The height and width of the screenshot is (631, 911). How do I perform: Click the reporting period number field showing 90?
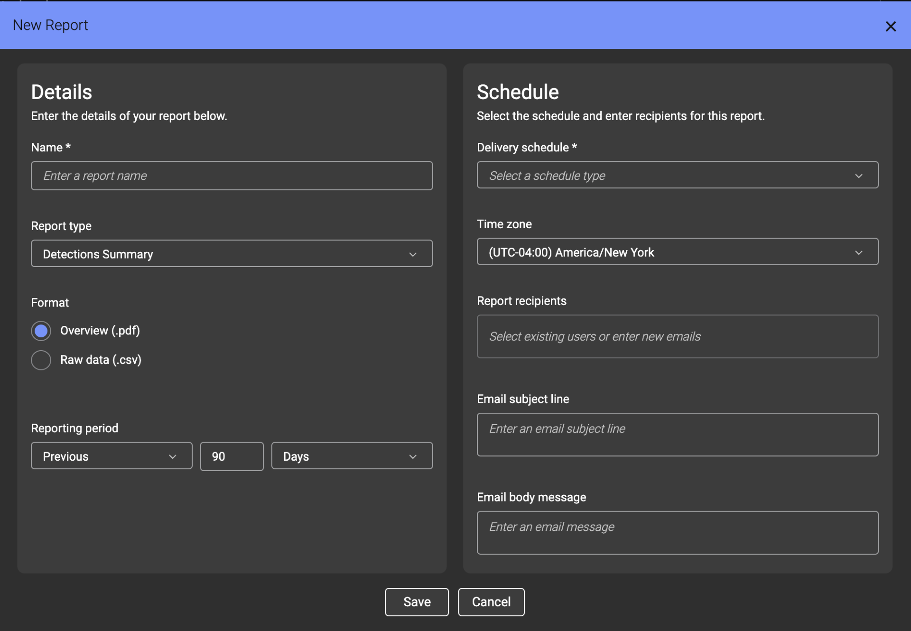pos(232,456)
